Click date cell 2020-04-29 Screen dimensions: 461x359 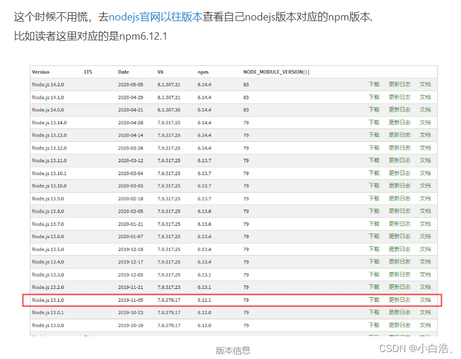pyautogui.click(x=130, y=97)
